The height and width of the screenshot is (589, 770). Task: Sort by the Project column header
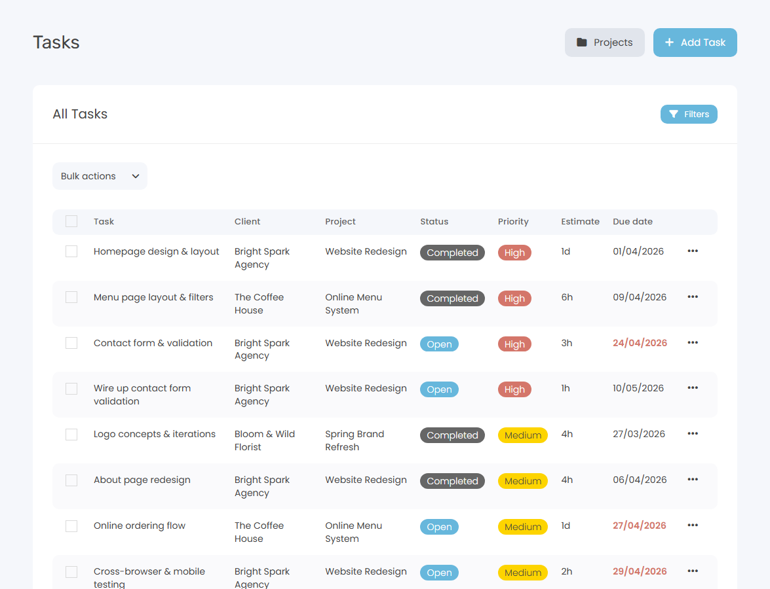340,222
